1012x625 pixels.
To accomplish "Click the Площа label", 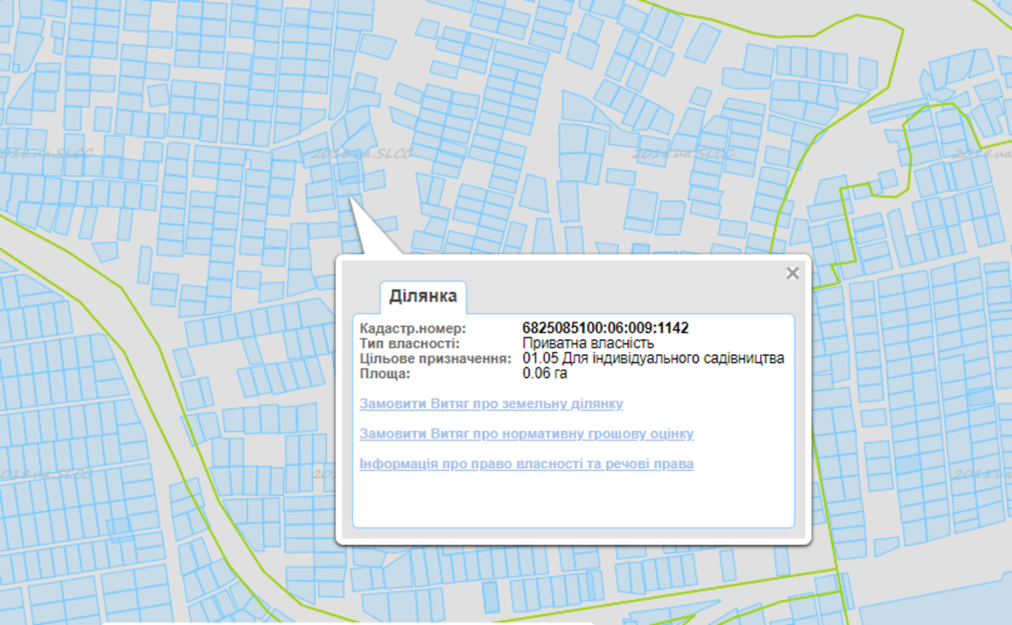I will coord(385,374).
